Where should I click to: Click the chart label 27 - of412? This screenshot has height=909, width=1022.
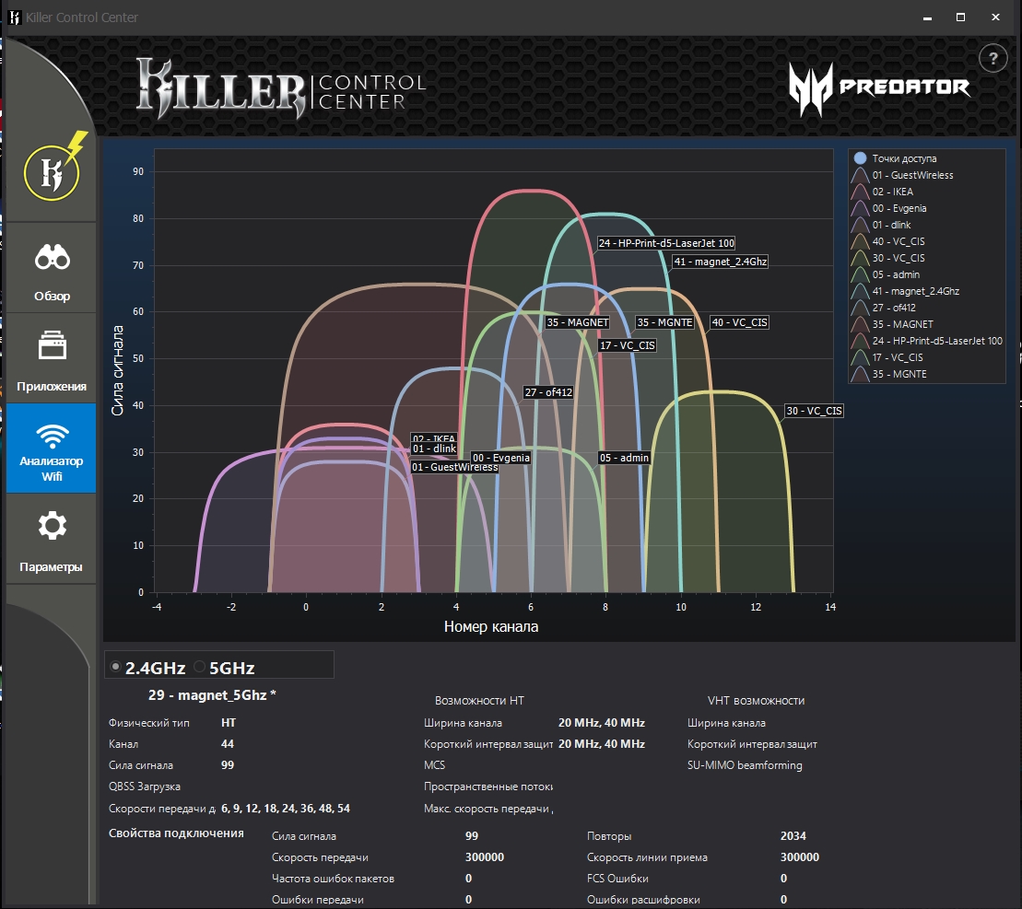pyautogui.click(x=548, y=392)
